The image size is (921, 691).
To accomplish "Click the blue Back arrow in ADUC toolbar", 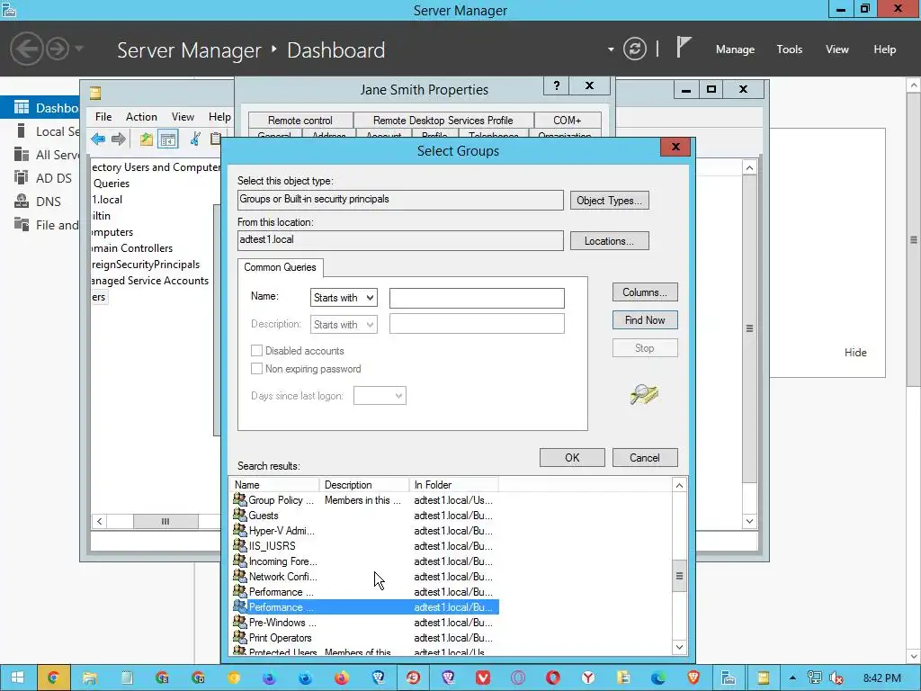I will [x=98, y=139].
